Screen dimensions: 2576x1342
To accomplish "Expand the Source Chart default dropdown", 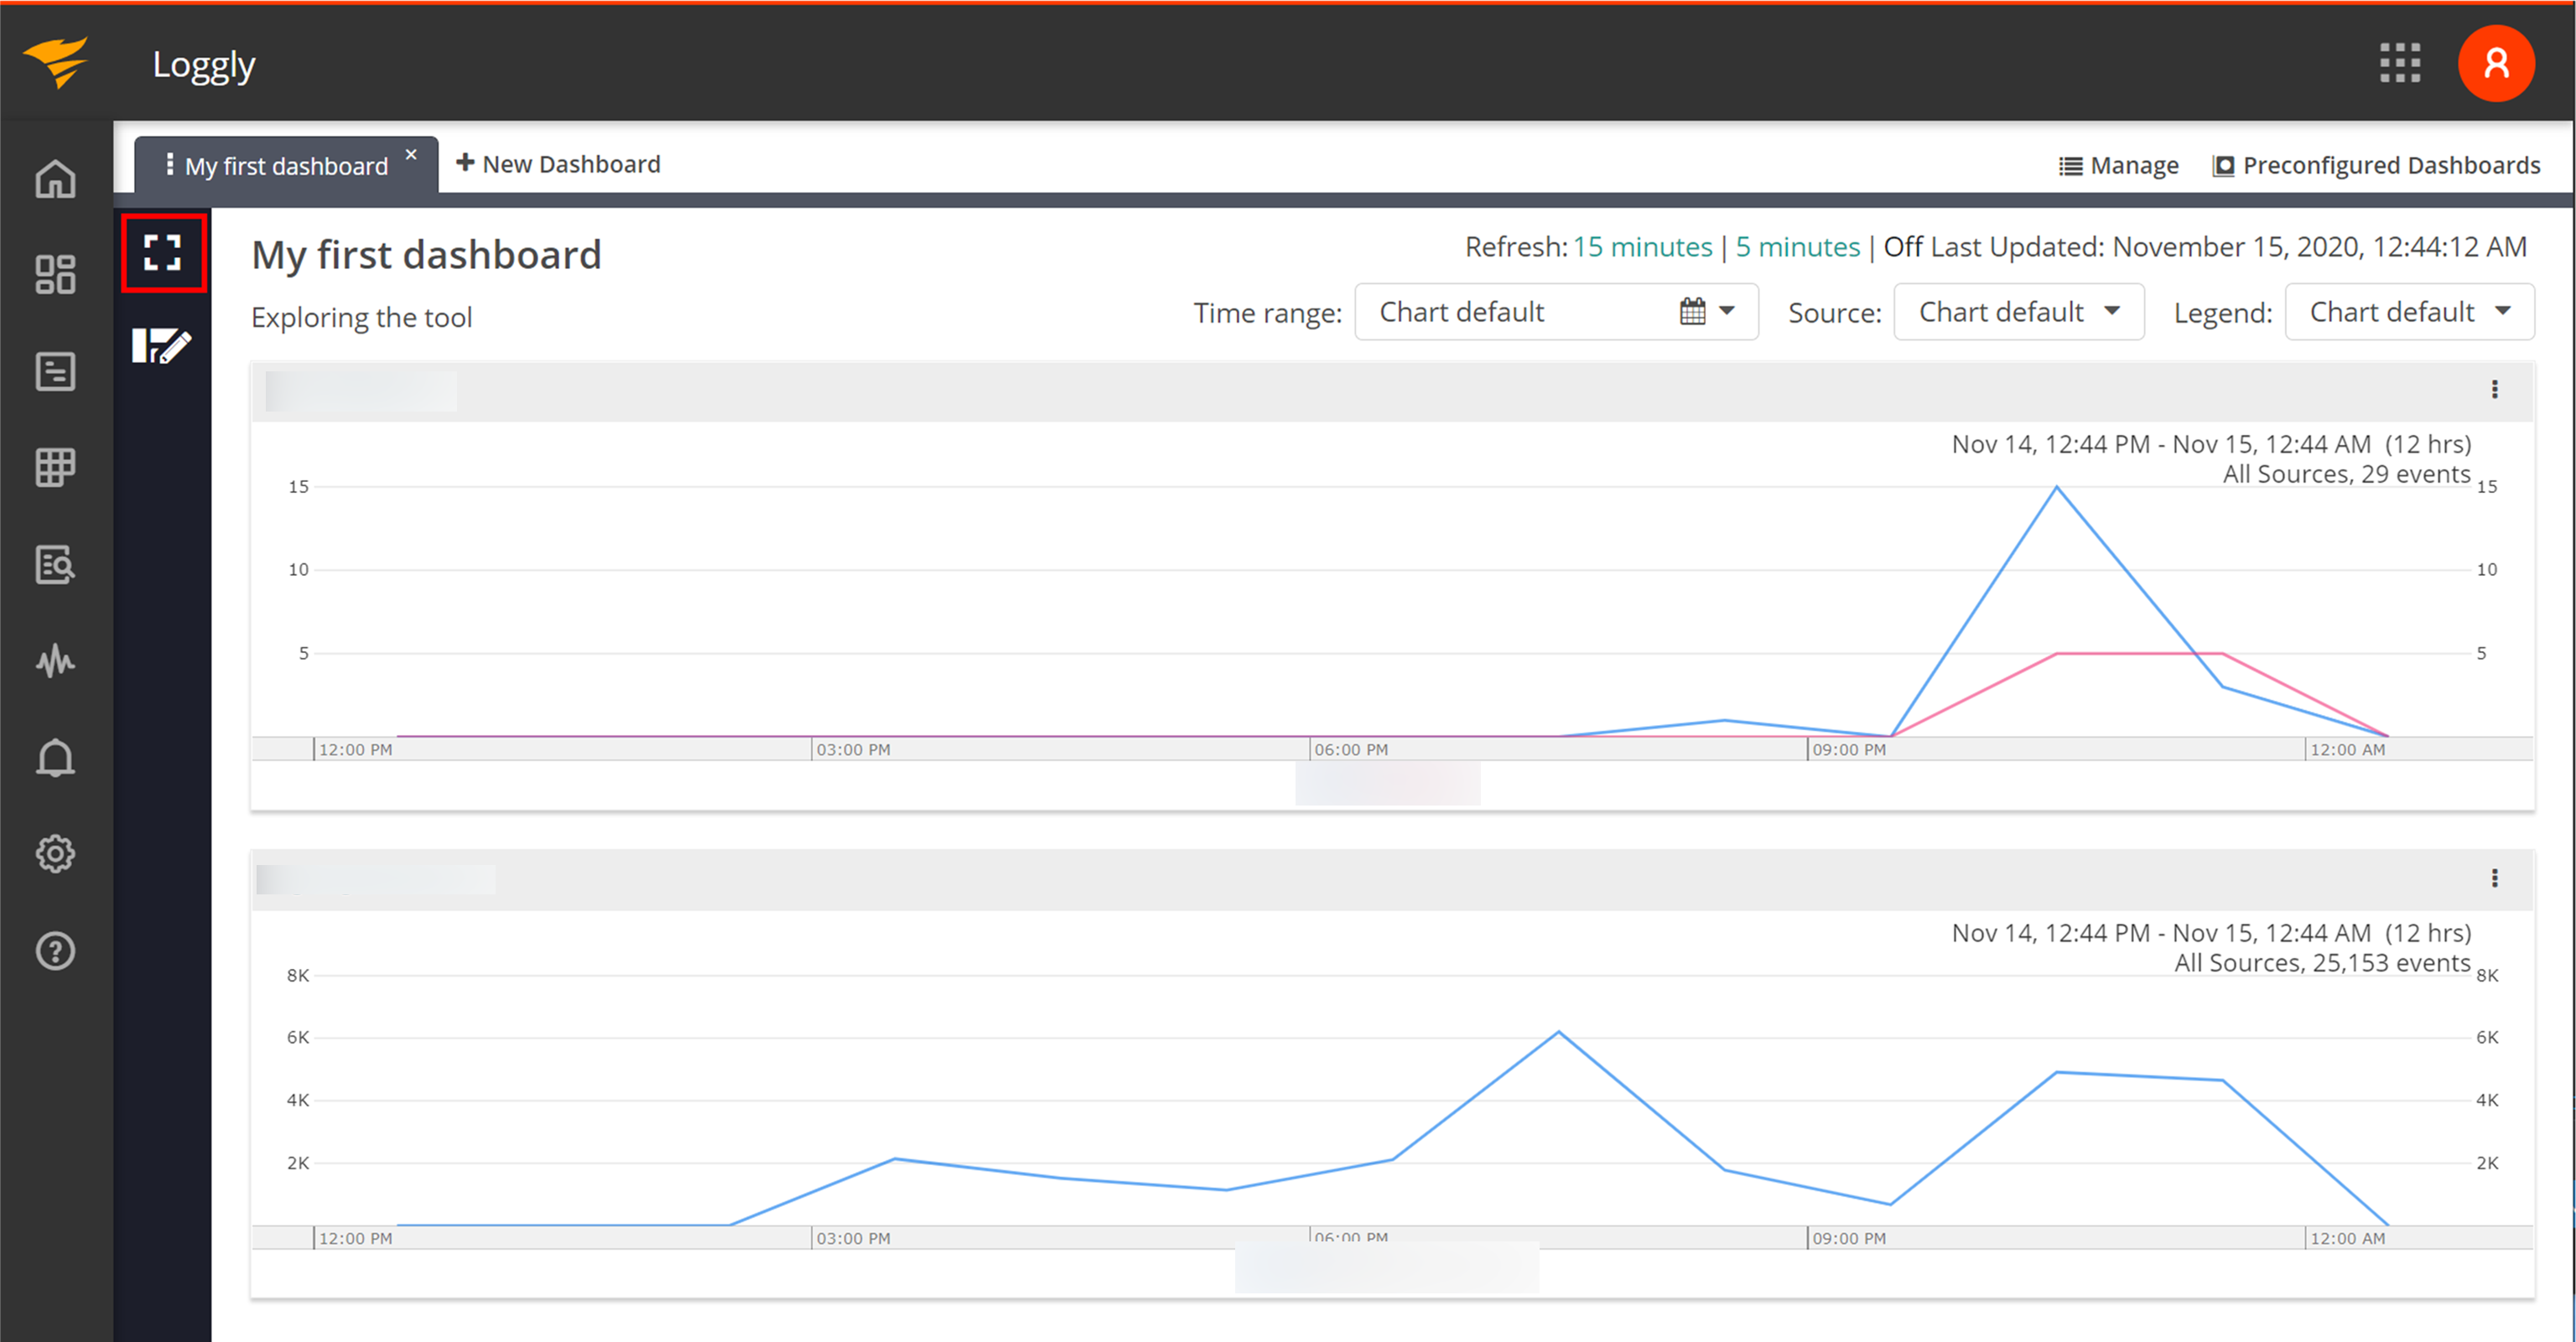I will pos(2018,312).
